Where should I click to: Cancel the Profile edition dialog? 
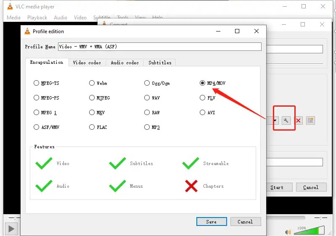click(x=246, y=222)
